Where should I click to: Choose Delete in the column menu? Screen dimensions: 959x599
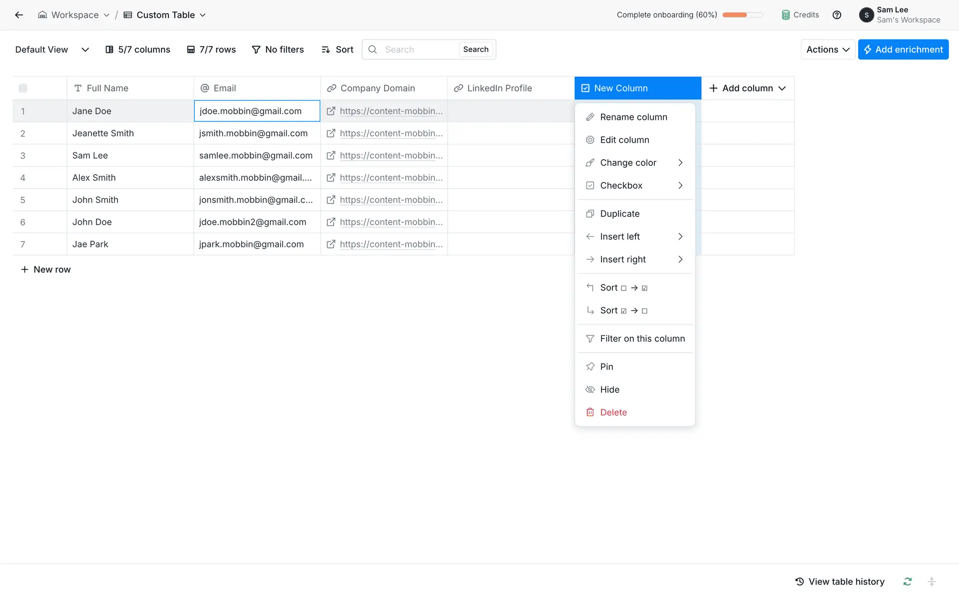coord(613,412)
